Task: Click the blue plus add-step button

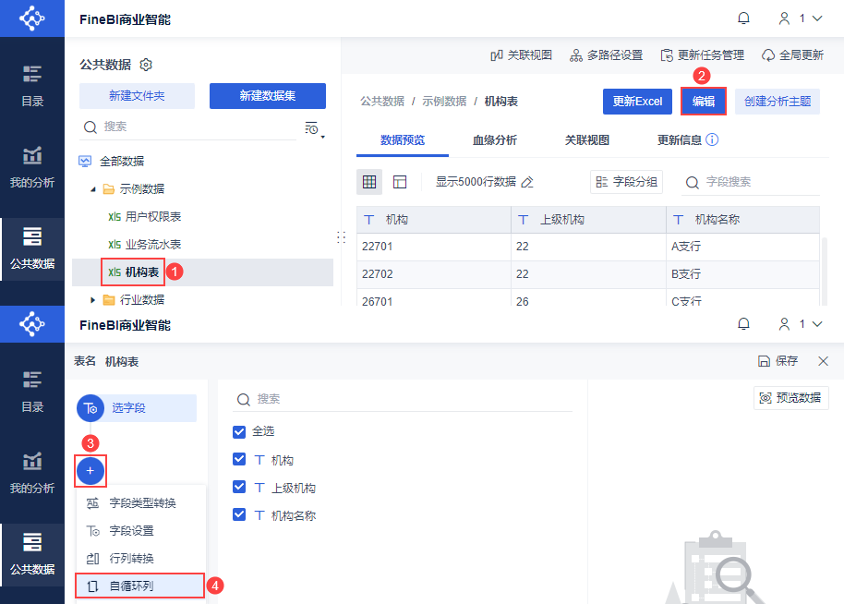Action: coord(90,470)
